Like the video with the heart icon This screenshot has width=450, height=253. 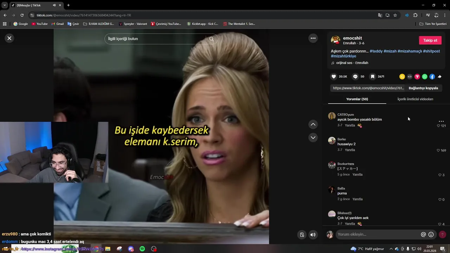(x=334, y=77)
